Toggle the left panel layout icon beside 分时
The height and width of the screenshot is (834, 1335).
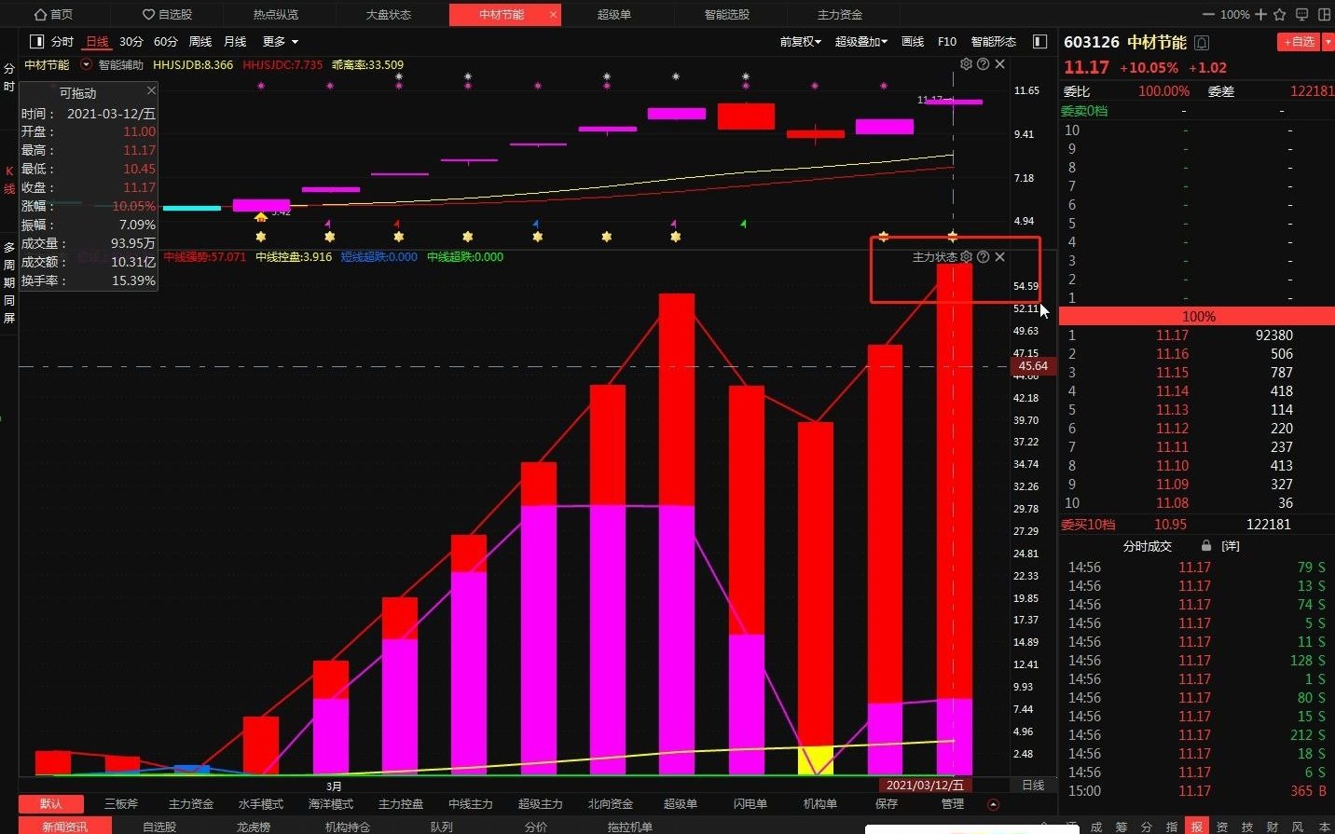pos(37,42)
